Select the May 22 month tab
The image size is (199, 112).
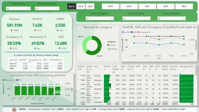pos(72,6)
